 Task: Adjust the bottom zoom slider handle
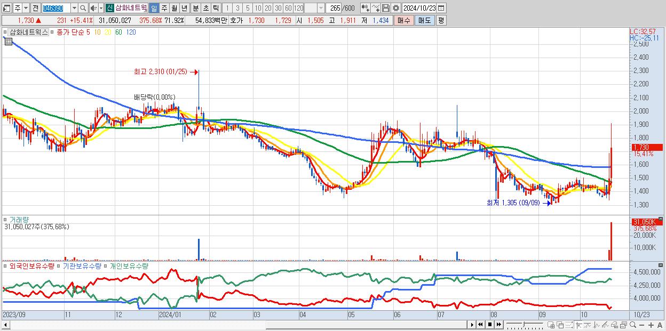525,324
